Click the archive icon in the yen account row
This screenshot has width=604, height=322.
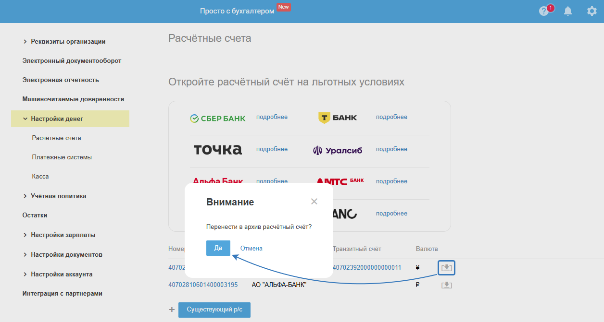click(x=447, y=267)
